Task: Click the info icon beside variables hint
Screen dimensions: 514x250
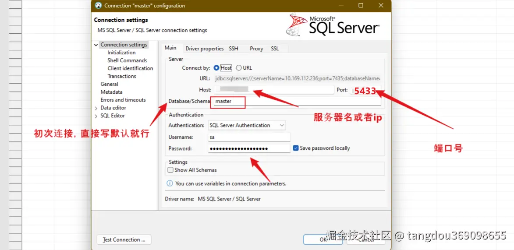Action: (170, 183)
